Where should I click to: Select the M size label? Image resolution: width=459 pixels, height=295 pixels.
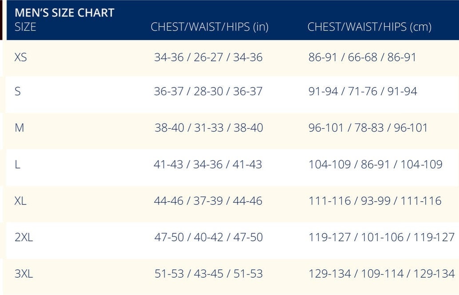click(x=20, y=128)
